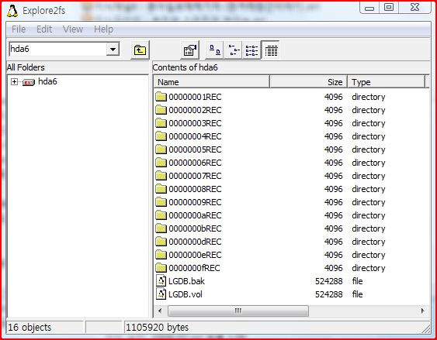Sort by the Size column header
437x340 pixels.
tap(308, 82)
